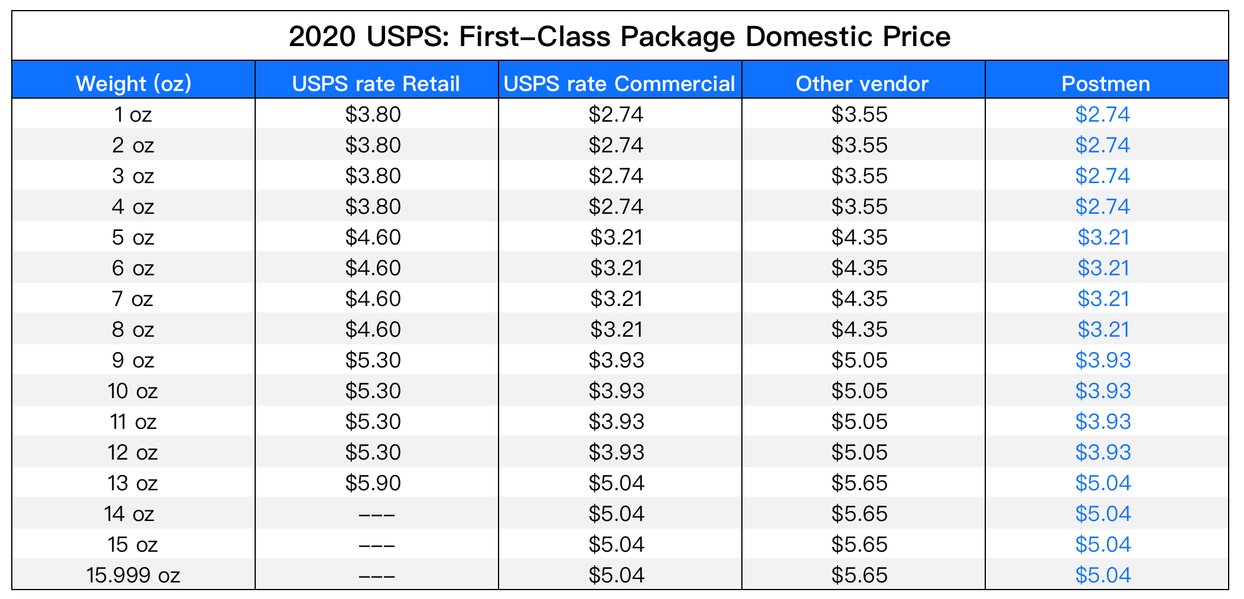The height and width of the screenshot is (599, 1244).
Task: Click the '15.999 oz' weight cell
Action: click(133, 575)
